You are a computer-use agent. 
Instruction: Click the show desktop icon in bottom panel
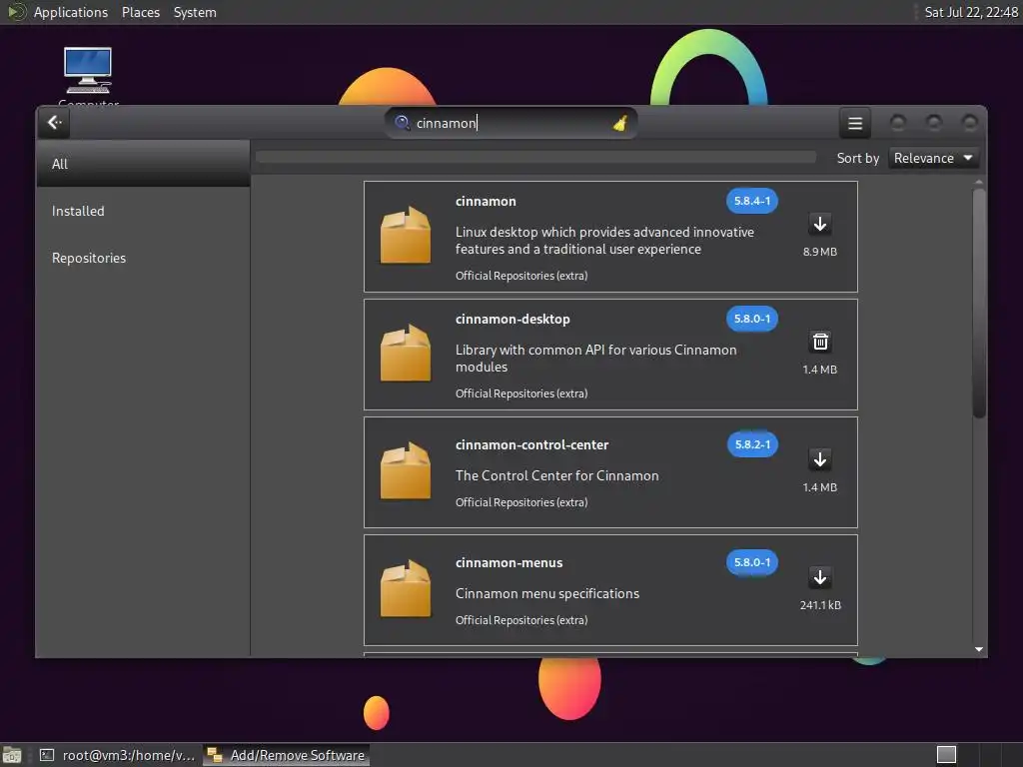[x=12, y=755]
